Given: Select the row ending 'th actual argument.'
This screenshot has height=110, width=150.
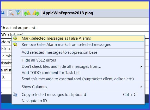Looking at the screenshot, I should (75, 28).
